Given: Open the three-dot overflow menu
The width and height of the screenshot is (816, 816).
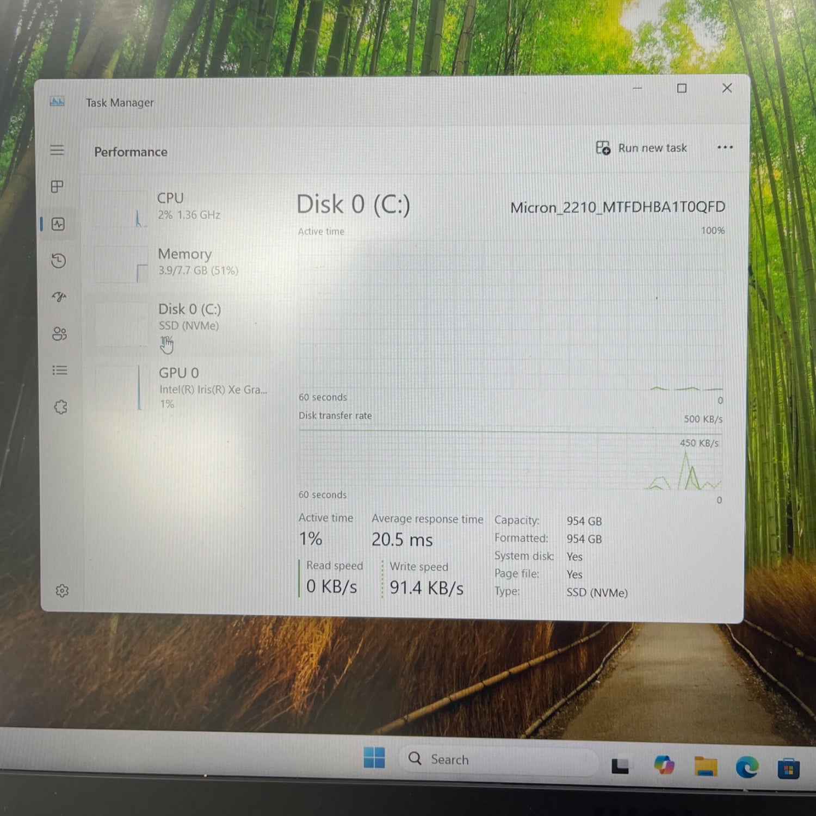Looking at the screenshot, I should point(725,147).
